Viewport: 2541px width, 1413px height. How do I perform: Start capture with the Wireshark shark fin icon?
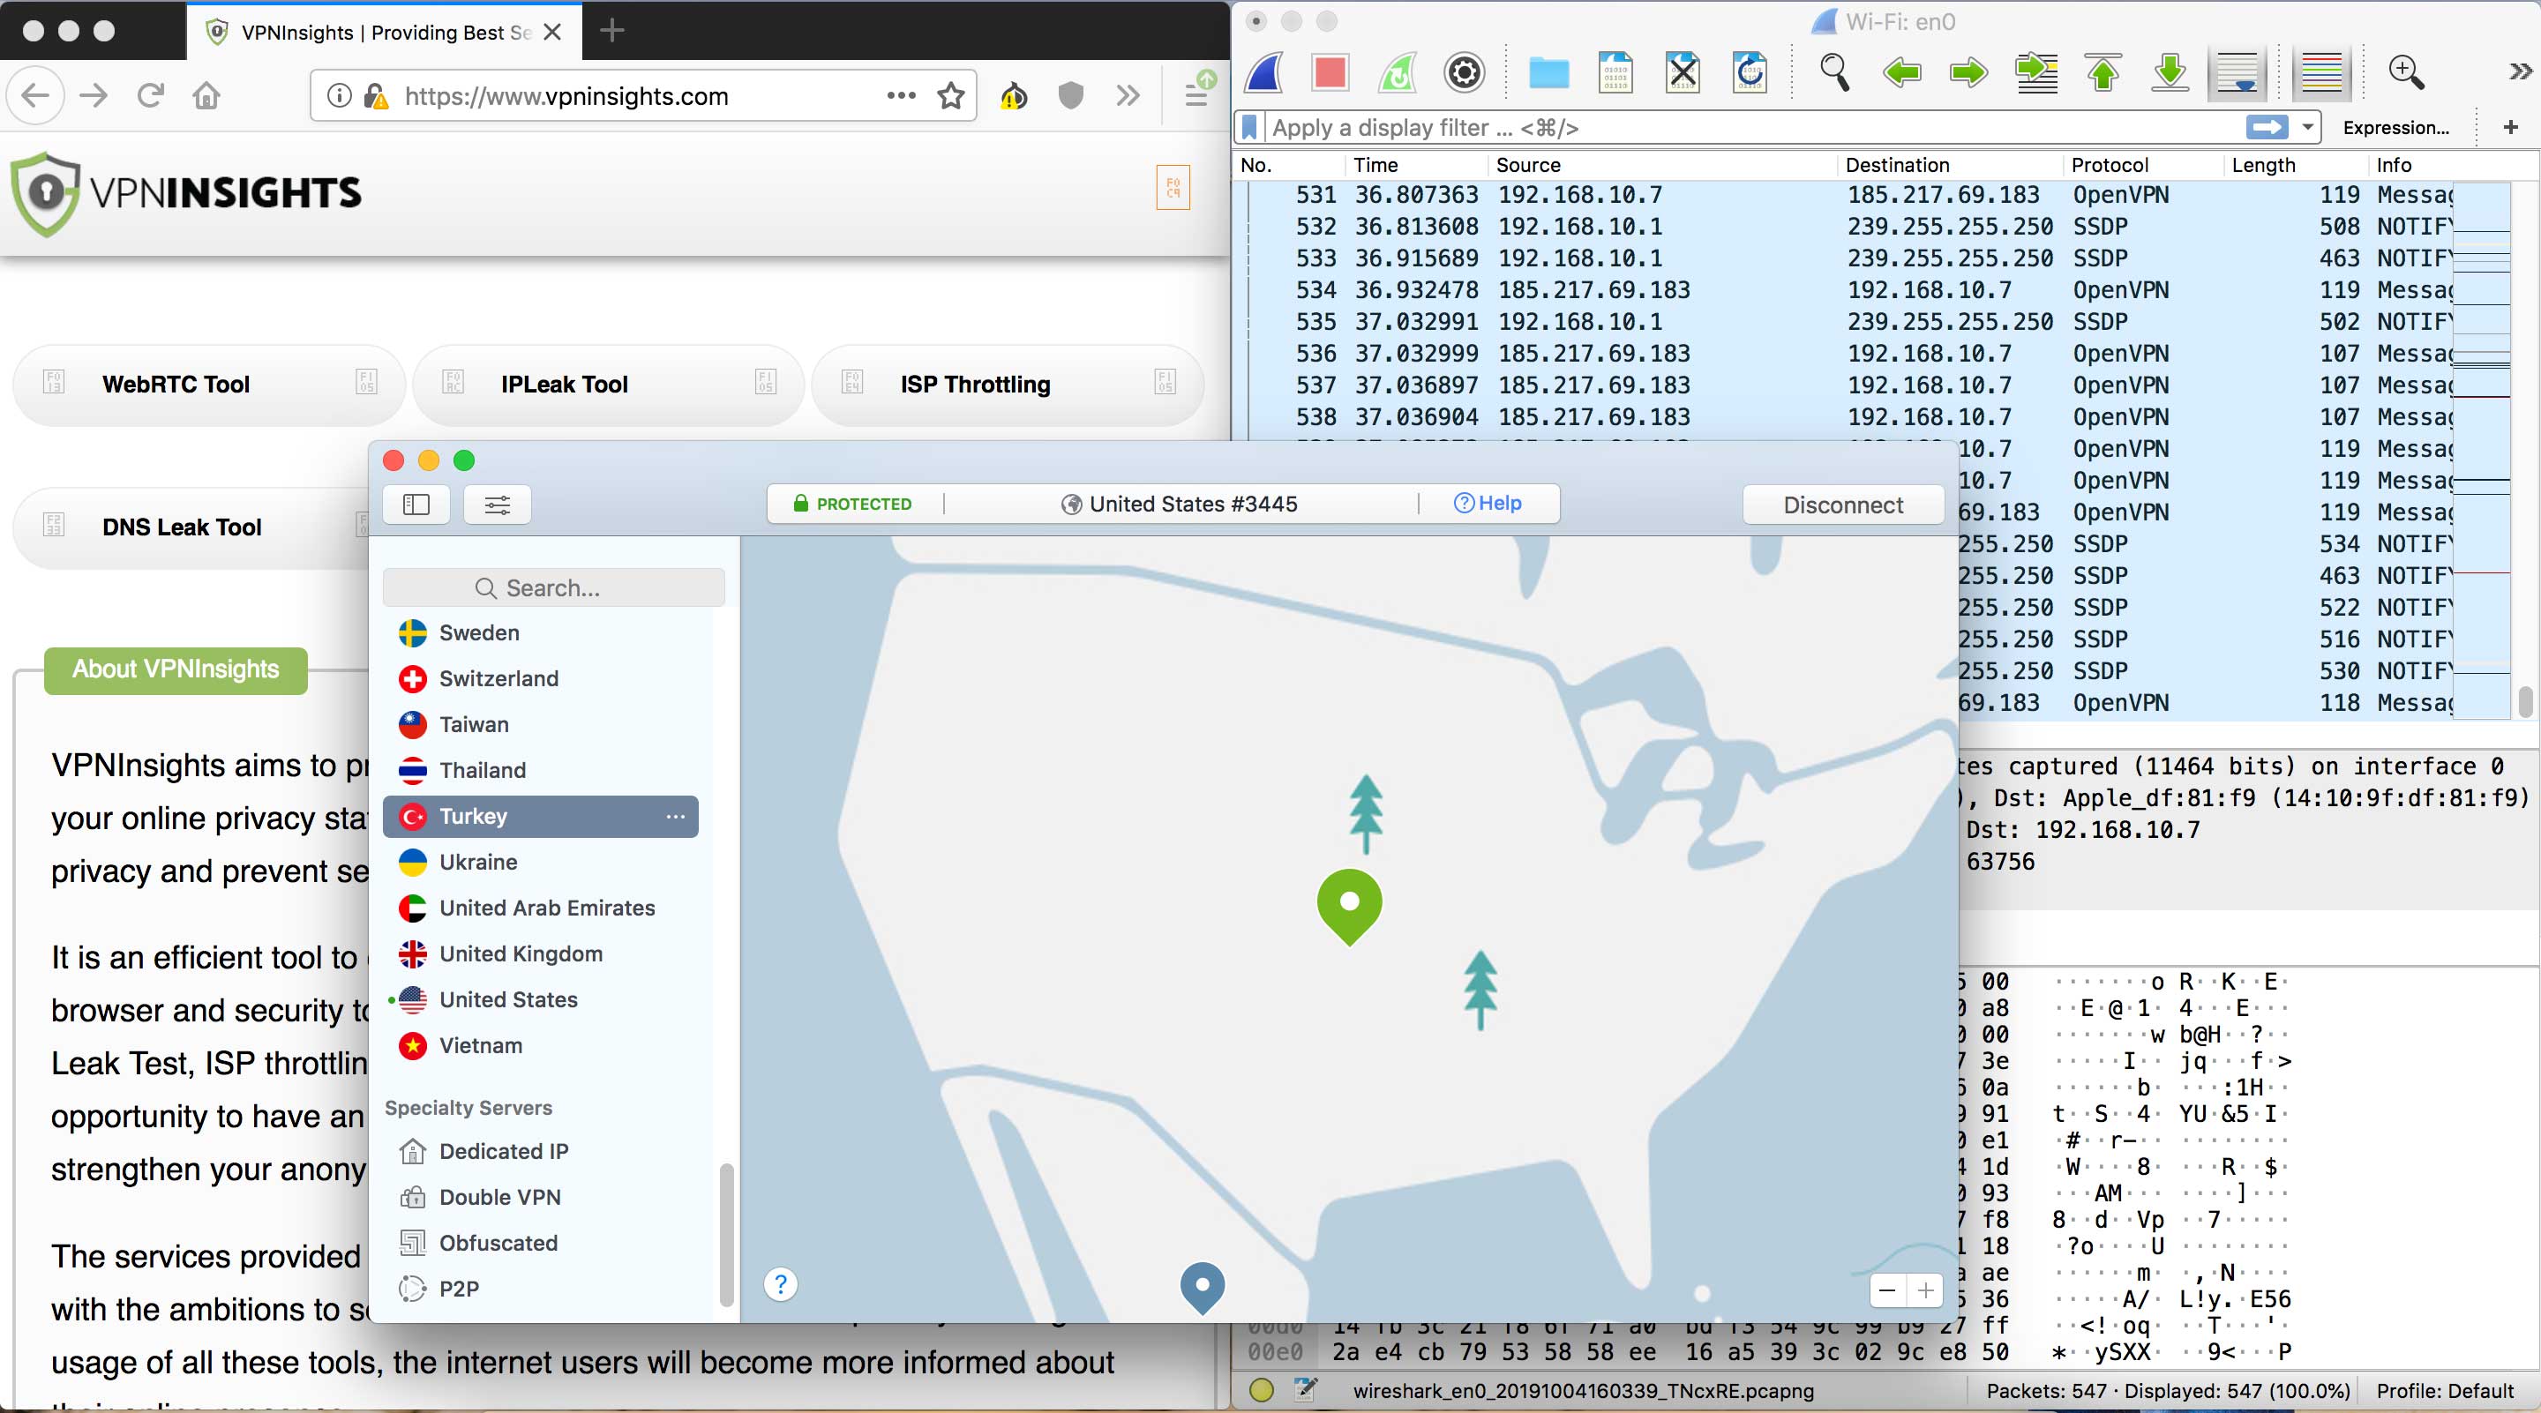pyautogui.click(x=1264, y=72)
